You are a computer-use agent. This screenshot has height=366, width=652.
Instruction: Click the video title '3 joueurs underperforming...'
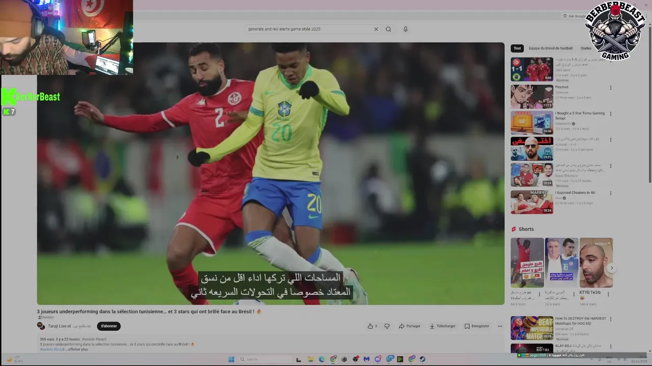[149, 312]
